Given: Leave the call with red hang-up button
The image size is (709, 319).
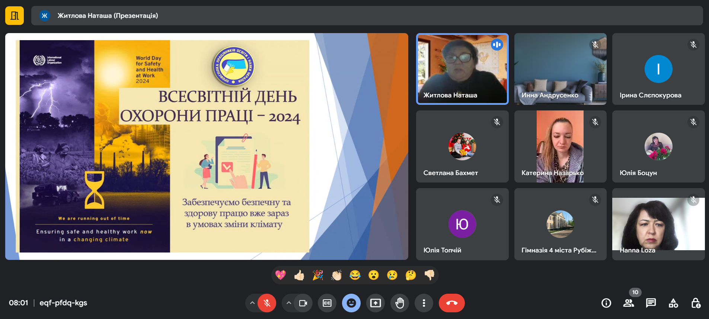Looking at the screenshot, I should (x=451, y=303).
